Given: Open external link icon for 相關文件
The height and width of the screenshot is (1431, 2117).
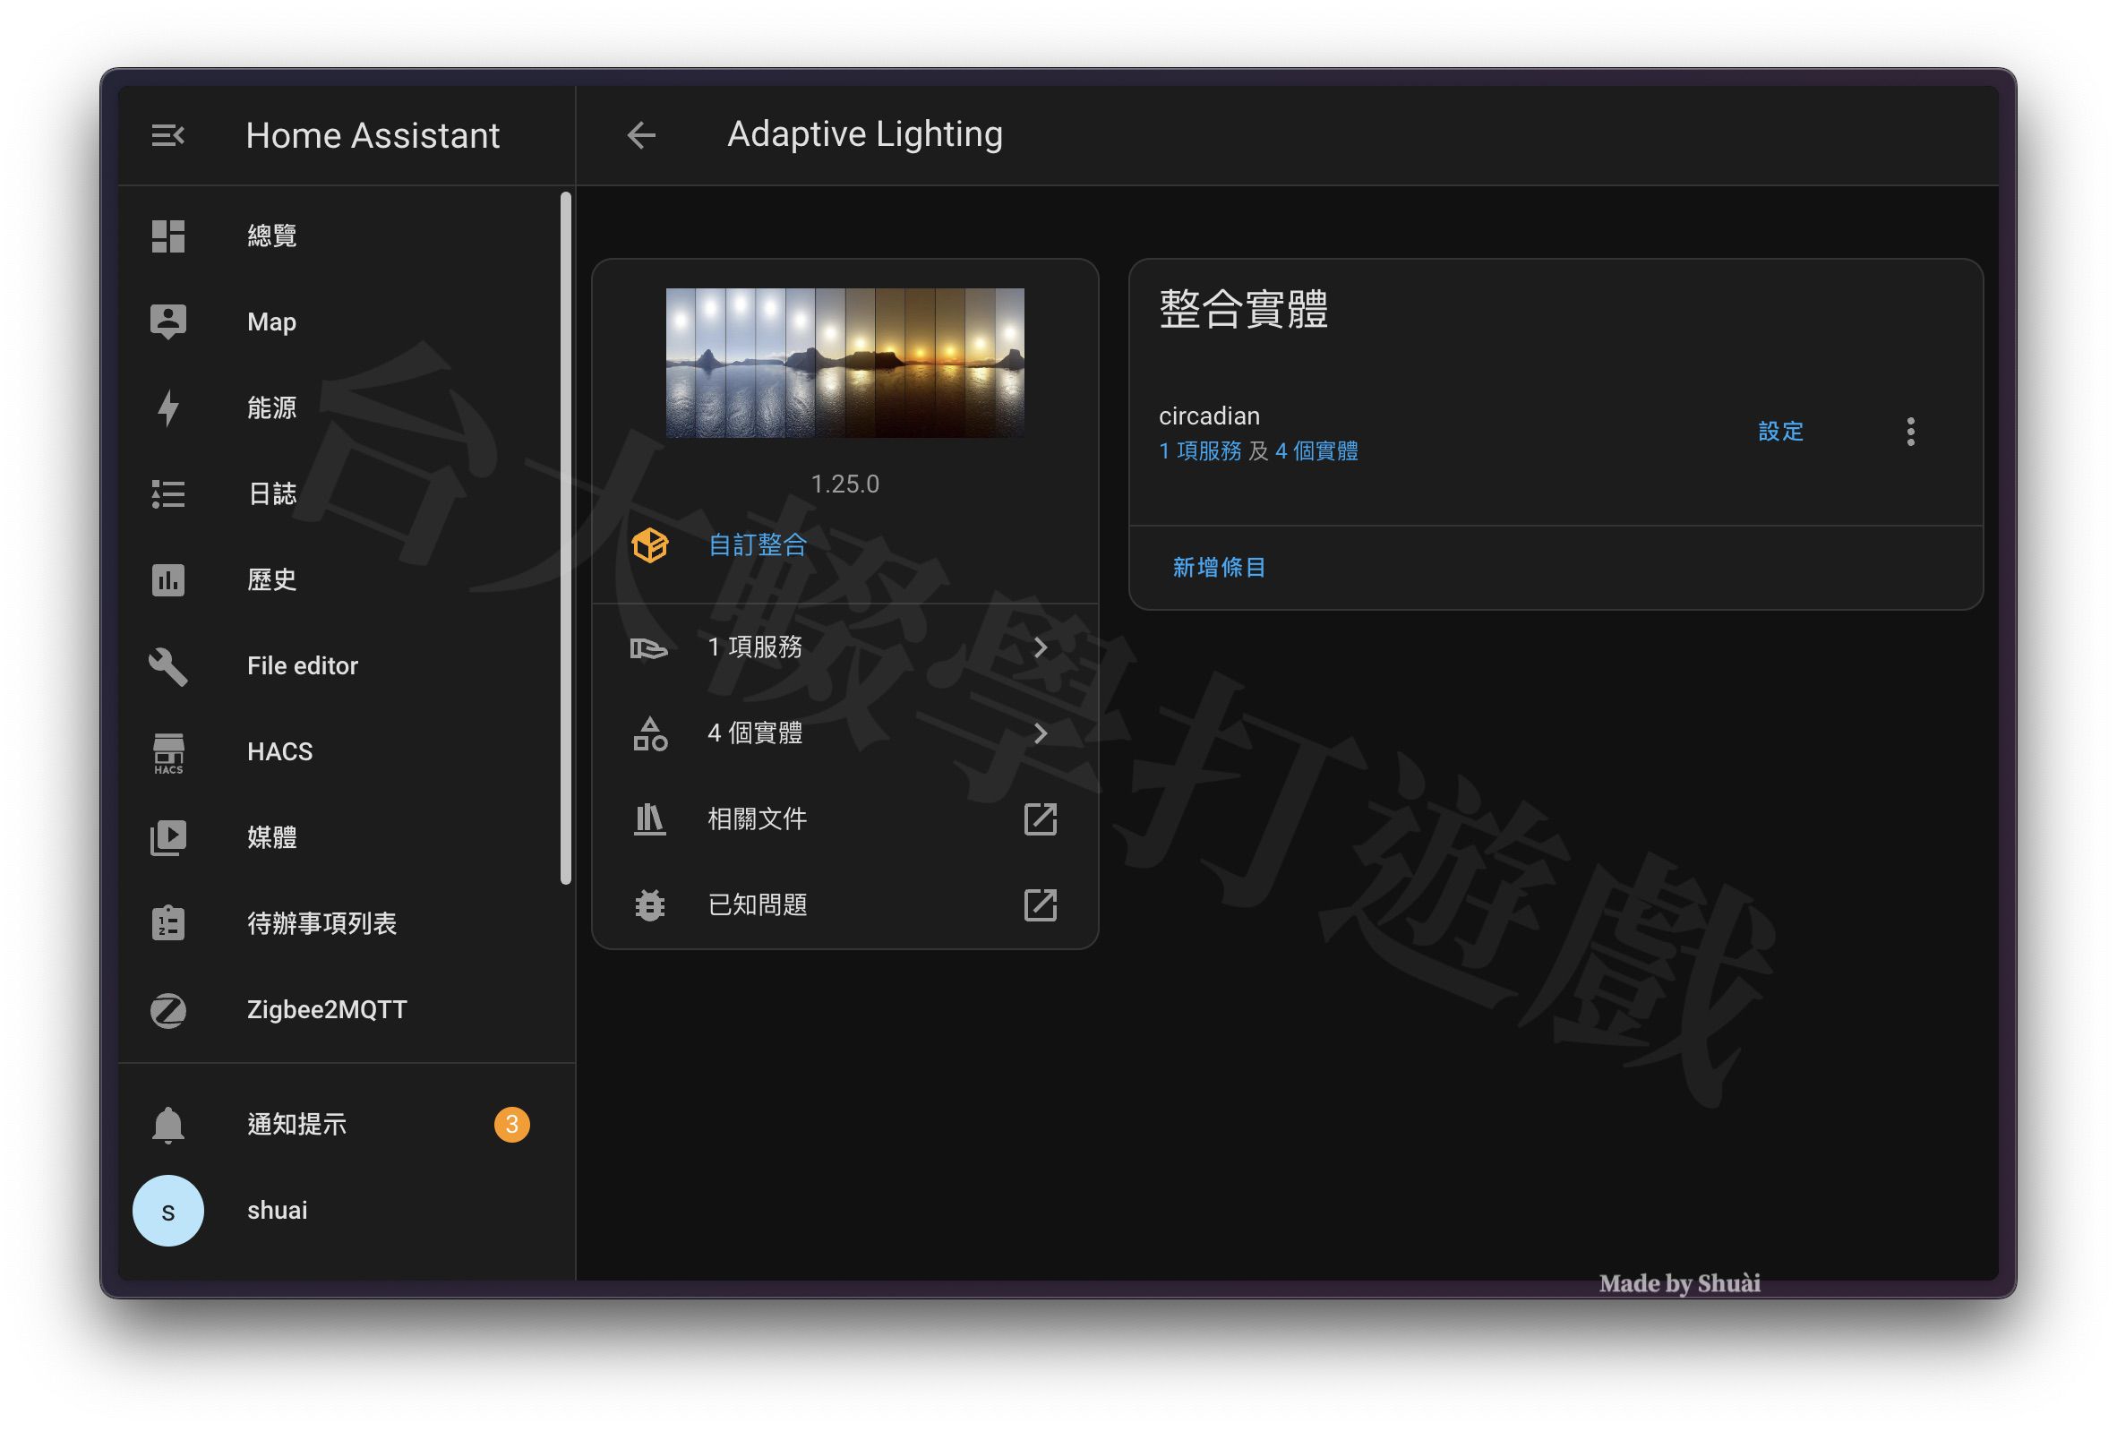Looking at the screenshot, I should 1041,818.
